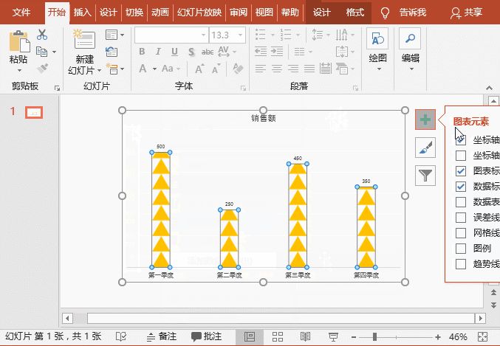Open the 文件 menu
This screenshot has width=500, height=346.
coord(21,13)
